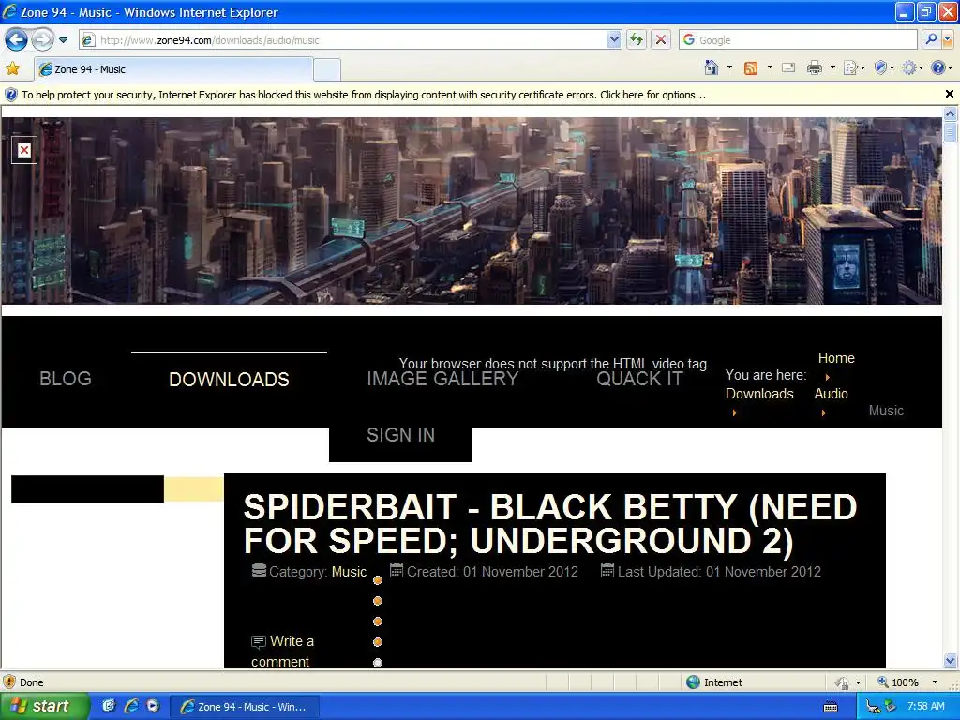Click the Internet security zone indicator
960x720 pixels.
point(713,682)
